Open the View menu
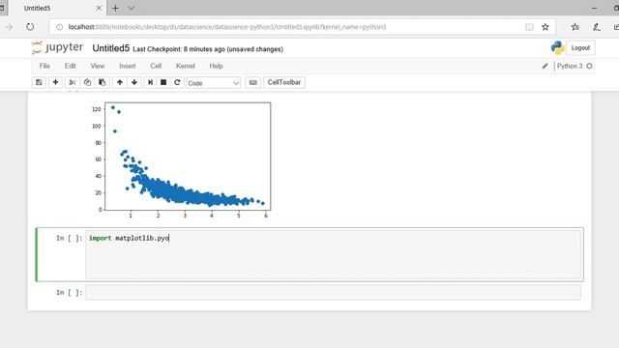Viewport: 619px width, 348px height. [x=98, y=66]
